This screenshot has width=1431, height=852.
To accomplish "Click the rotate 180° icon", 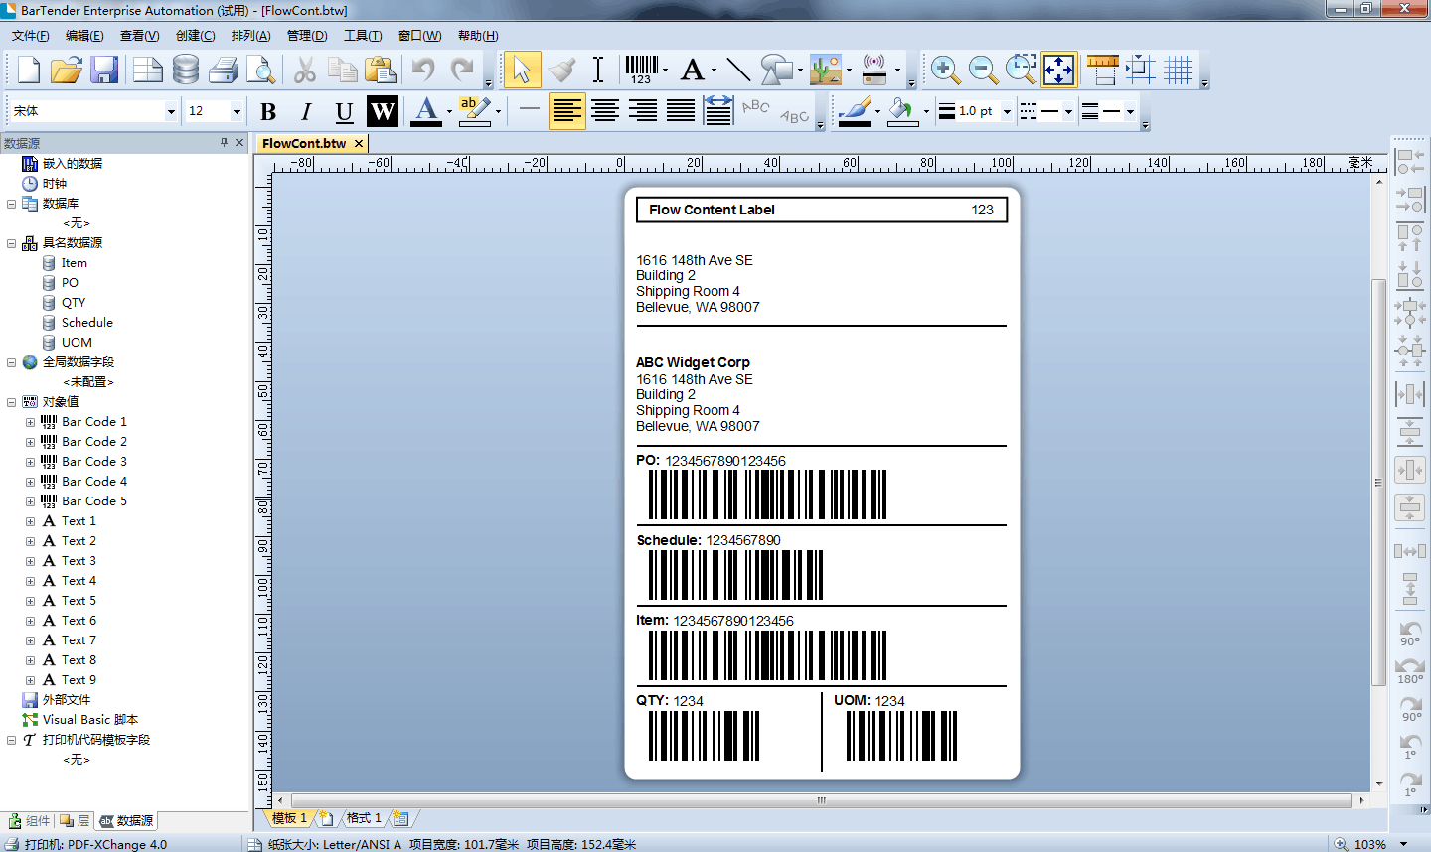I will point(1410,669).
